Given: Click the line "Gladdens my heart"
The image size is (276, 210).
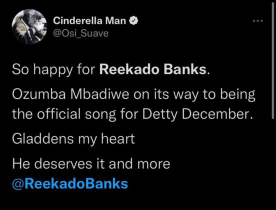Looking at the screenshot, I should point(73,139).
